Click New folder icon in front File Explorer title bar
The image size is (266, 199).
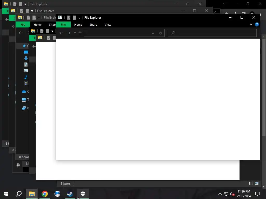pos(75,17)
